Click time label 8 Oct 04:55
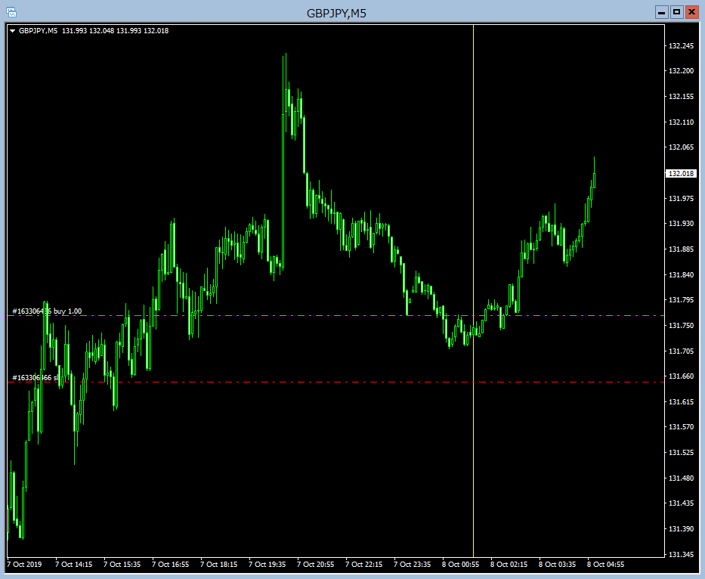The width and height of the screenshot is (705, 579). pyautogui.click(x=605, y=564)
